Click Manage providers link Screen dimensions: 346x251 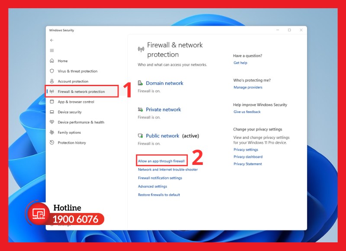pyautogui.click(x=248, y=87)
